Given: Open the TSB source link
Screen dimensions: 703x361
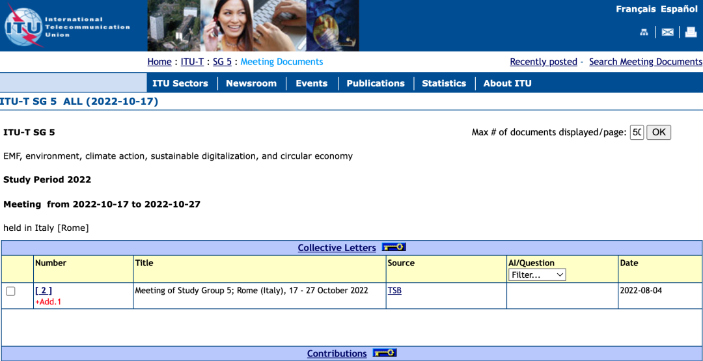Looking at the screenshot, I should pyautogui.click(x=394, y=291).
